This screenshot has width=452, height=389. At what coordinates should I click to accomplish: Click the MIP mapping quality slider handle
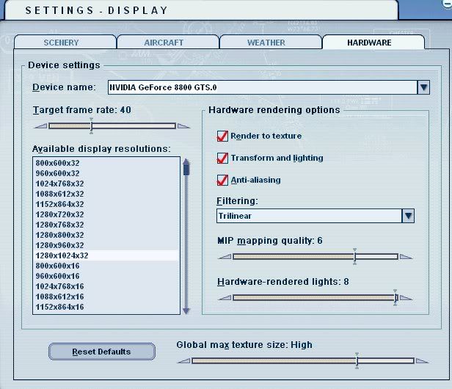(x=354, y=256)
